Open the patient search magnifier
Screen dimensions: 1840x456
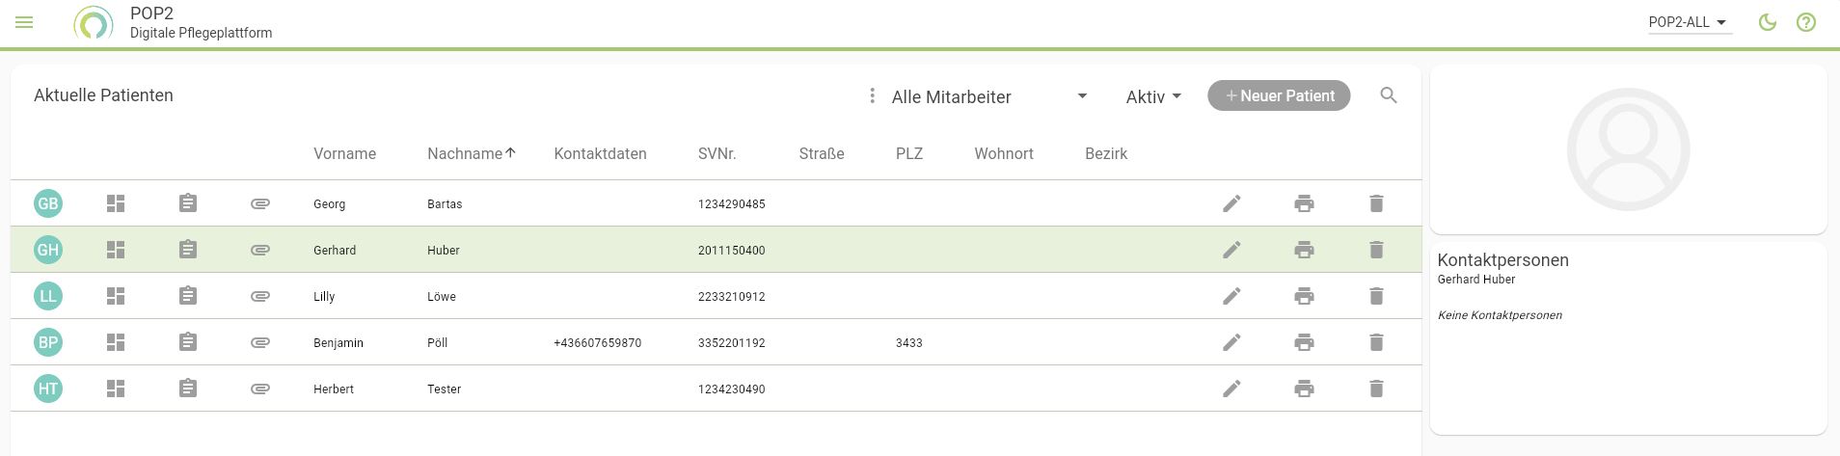coord(1389,95)
